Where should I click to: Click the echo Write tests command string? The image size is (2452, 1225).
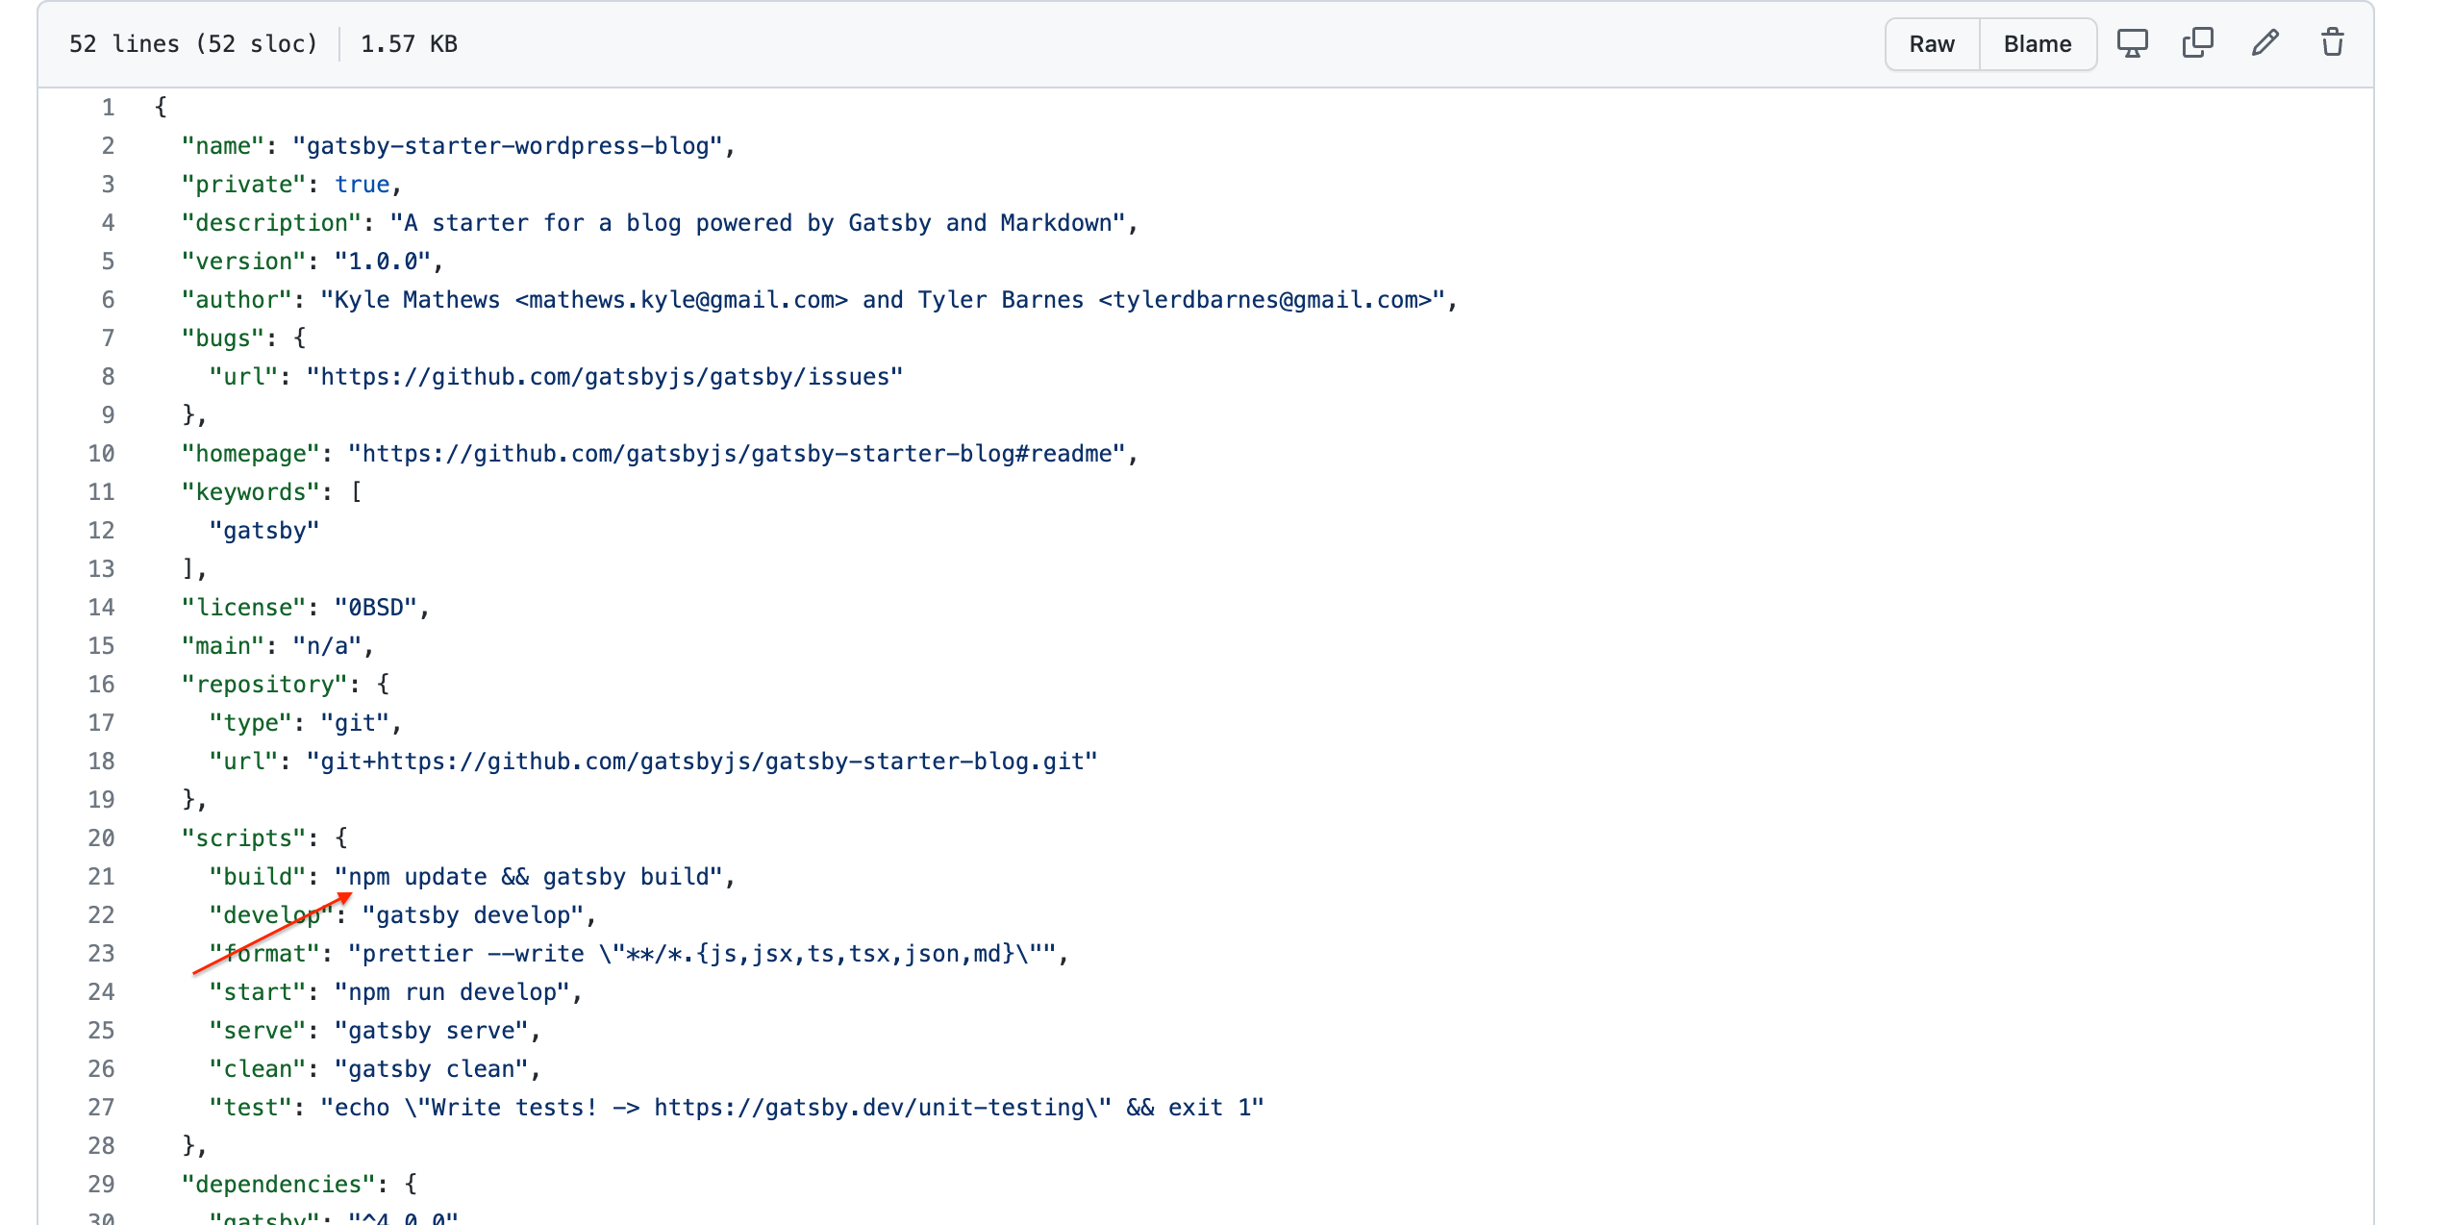pos(792,1108)
